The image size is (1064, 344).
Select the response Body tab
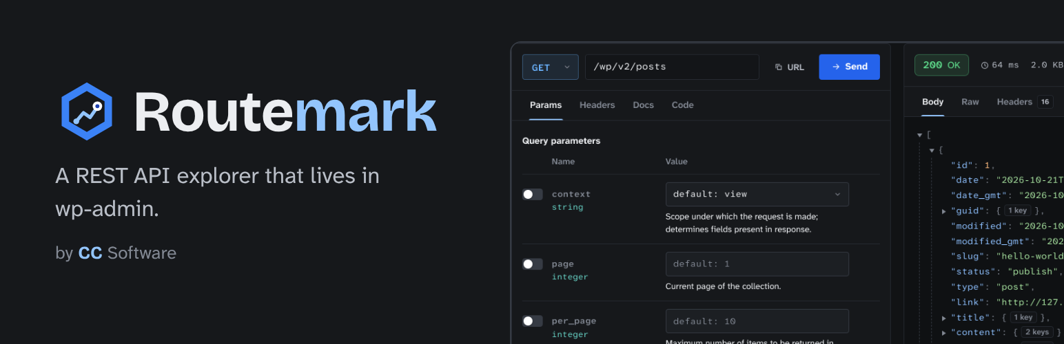(932, 102)
